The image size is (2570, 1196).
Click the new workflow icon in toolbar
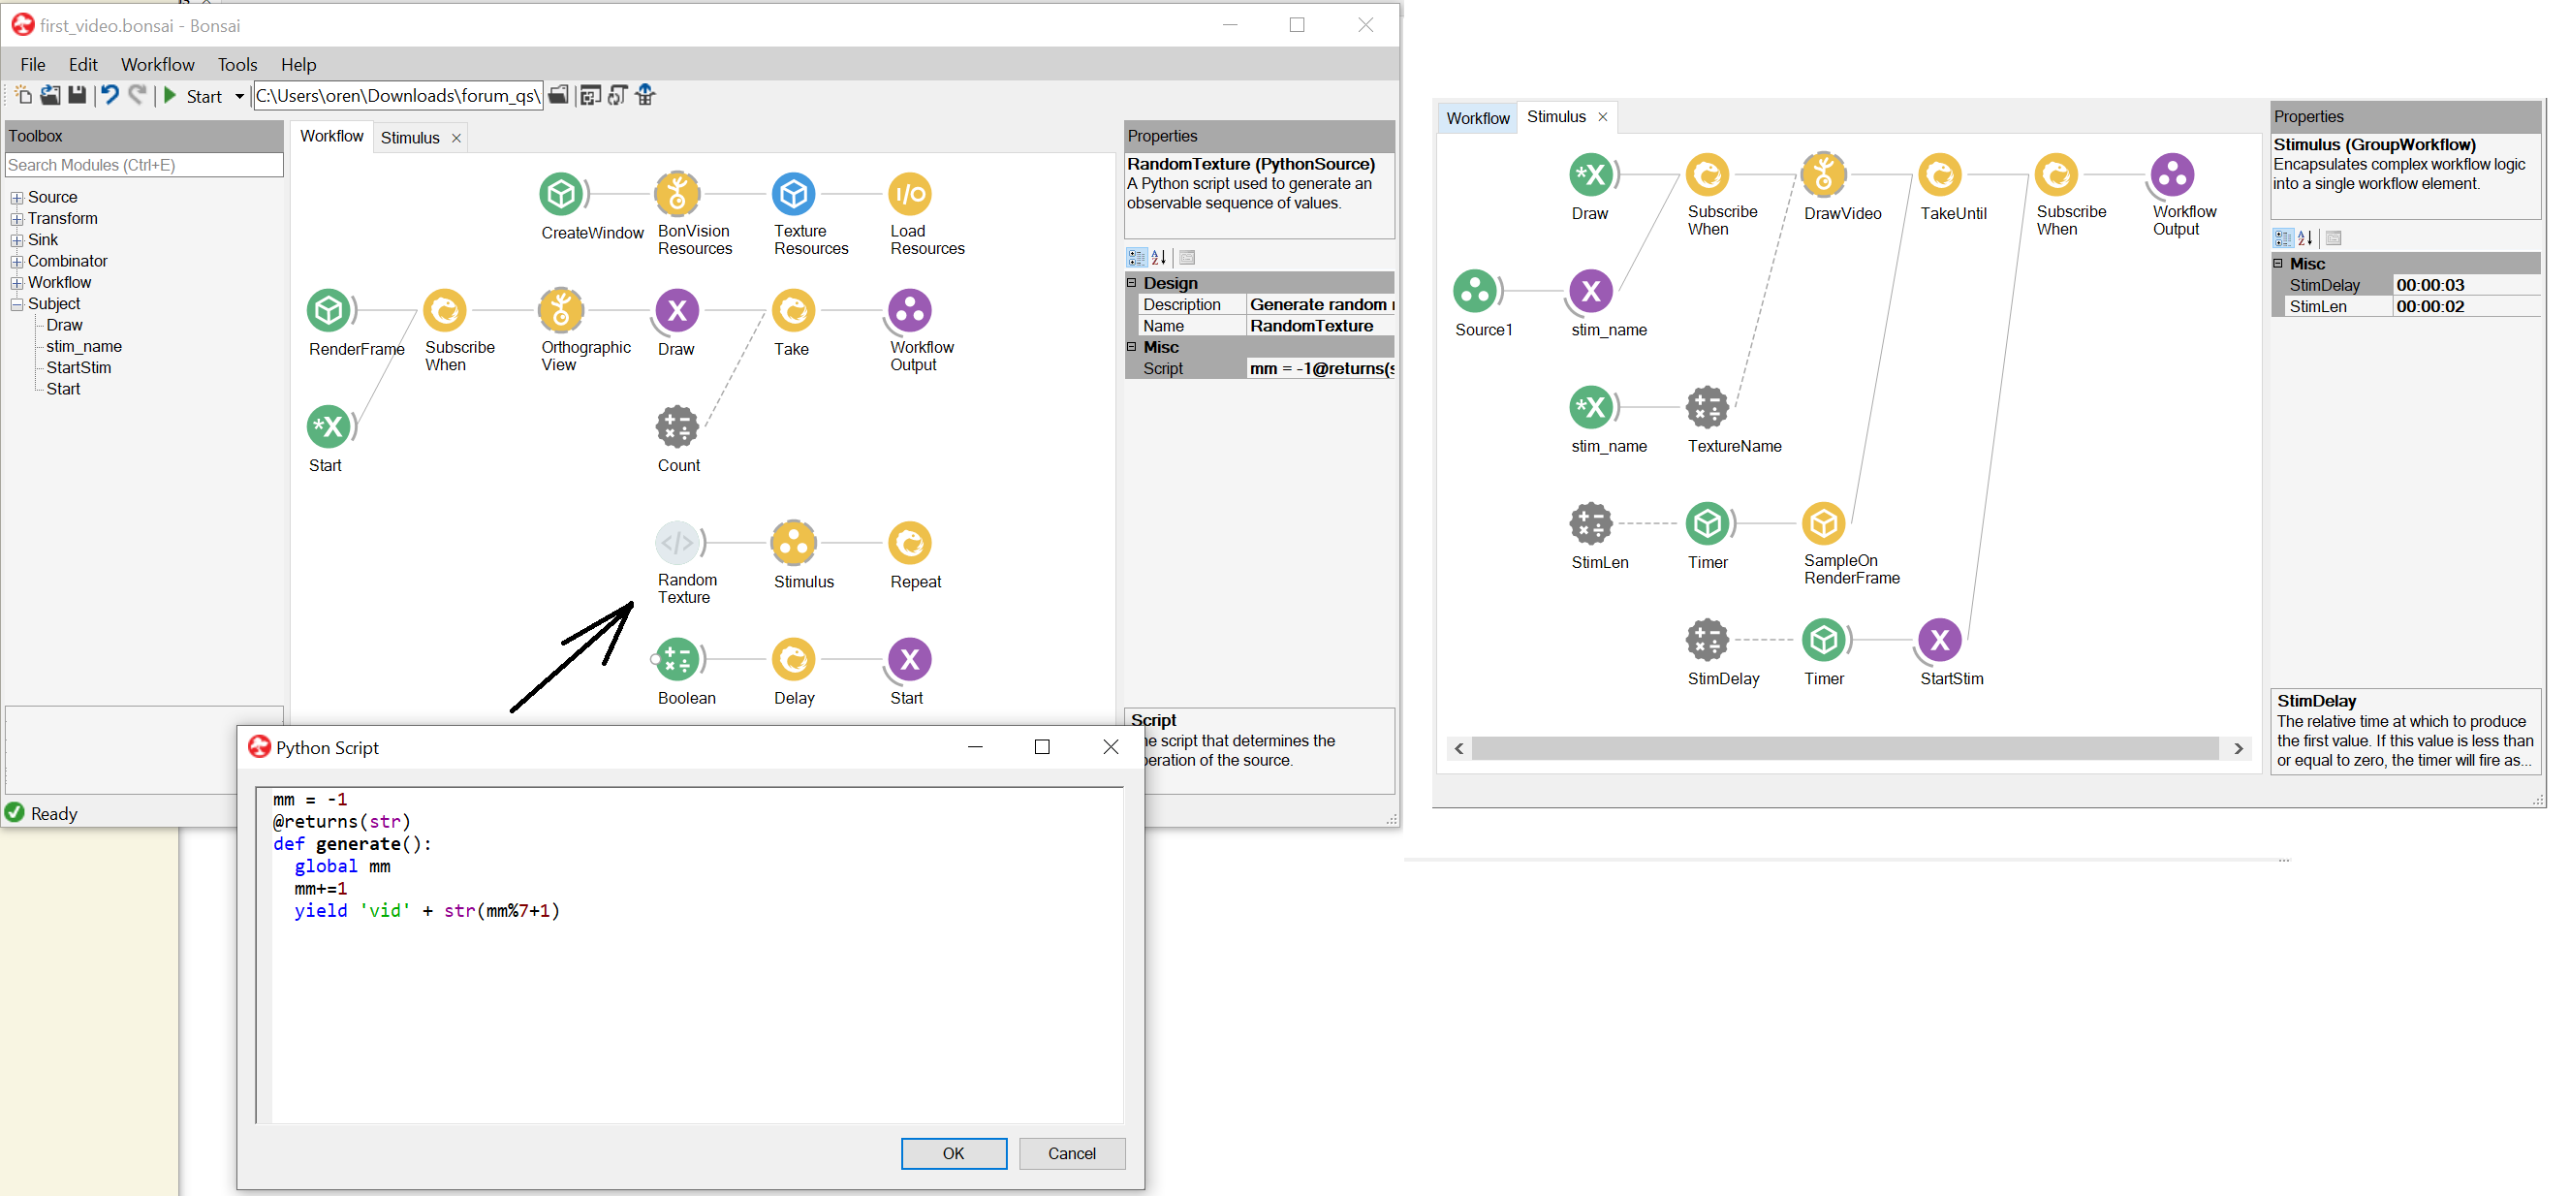[x=22, y=95]
